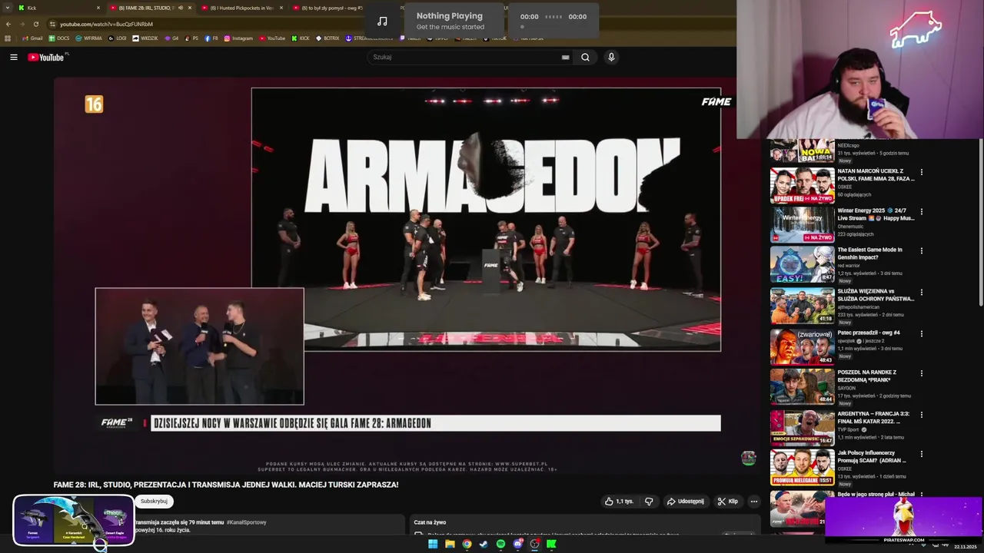Open Spotify from taskbar

point(500,544)
